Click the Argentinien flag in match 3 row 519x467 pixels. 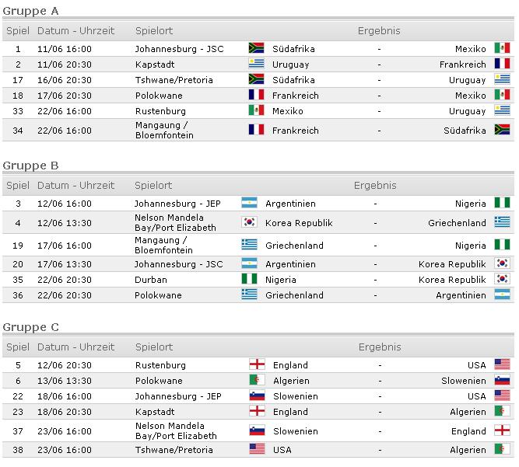[x=249, y=204]
